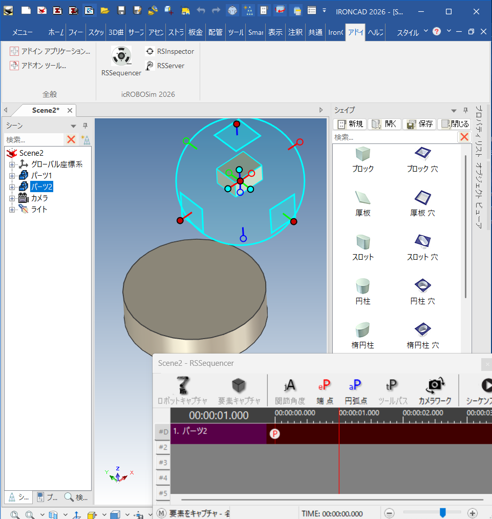Click the カメラワーク tool
Screen dimensions: 492x519
tap(435, 391)
